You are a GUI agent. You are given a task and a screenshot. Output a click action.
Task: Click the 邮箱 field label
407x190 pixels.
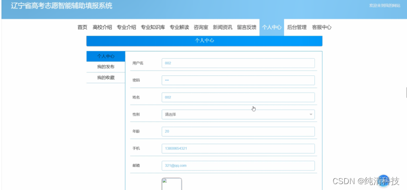click(136, 166)
